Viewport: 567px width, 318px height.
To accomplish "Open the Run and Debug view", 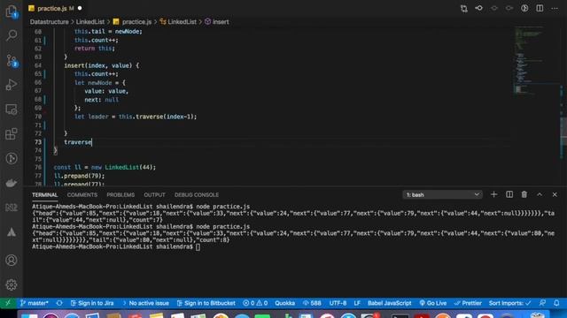I will coord(12,85).
